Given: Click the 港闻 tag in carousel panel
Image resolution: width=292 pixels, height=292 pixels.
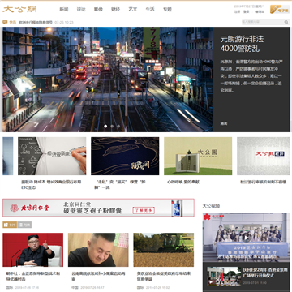Looking at the screenshot, I should coord(224,123).
